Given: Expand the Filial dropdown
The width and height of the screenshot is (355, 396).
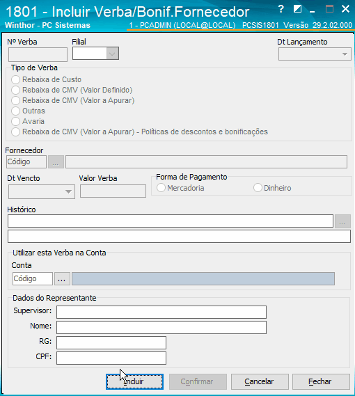Looking at the screenshot, I should [112, 54].
